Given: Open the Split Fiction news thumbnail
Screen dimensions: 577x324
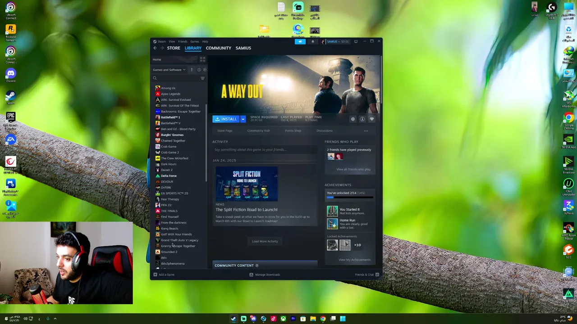Looking at the screenshot, I should [247, 184].
